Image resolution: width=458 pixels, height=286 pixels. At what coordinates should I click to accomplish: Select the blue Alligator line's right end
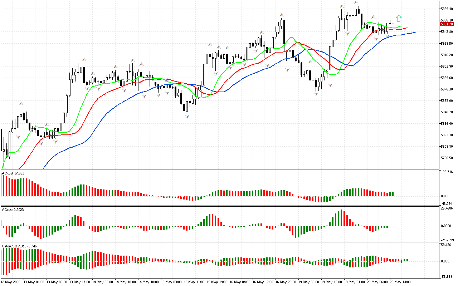click(415, 32)
